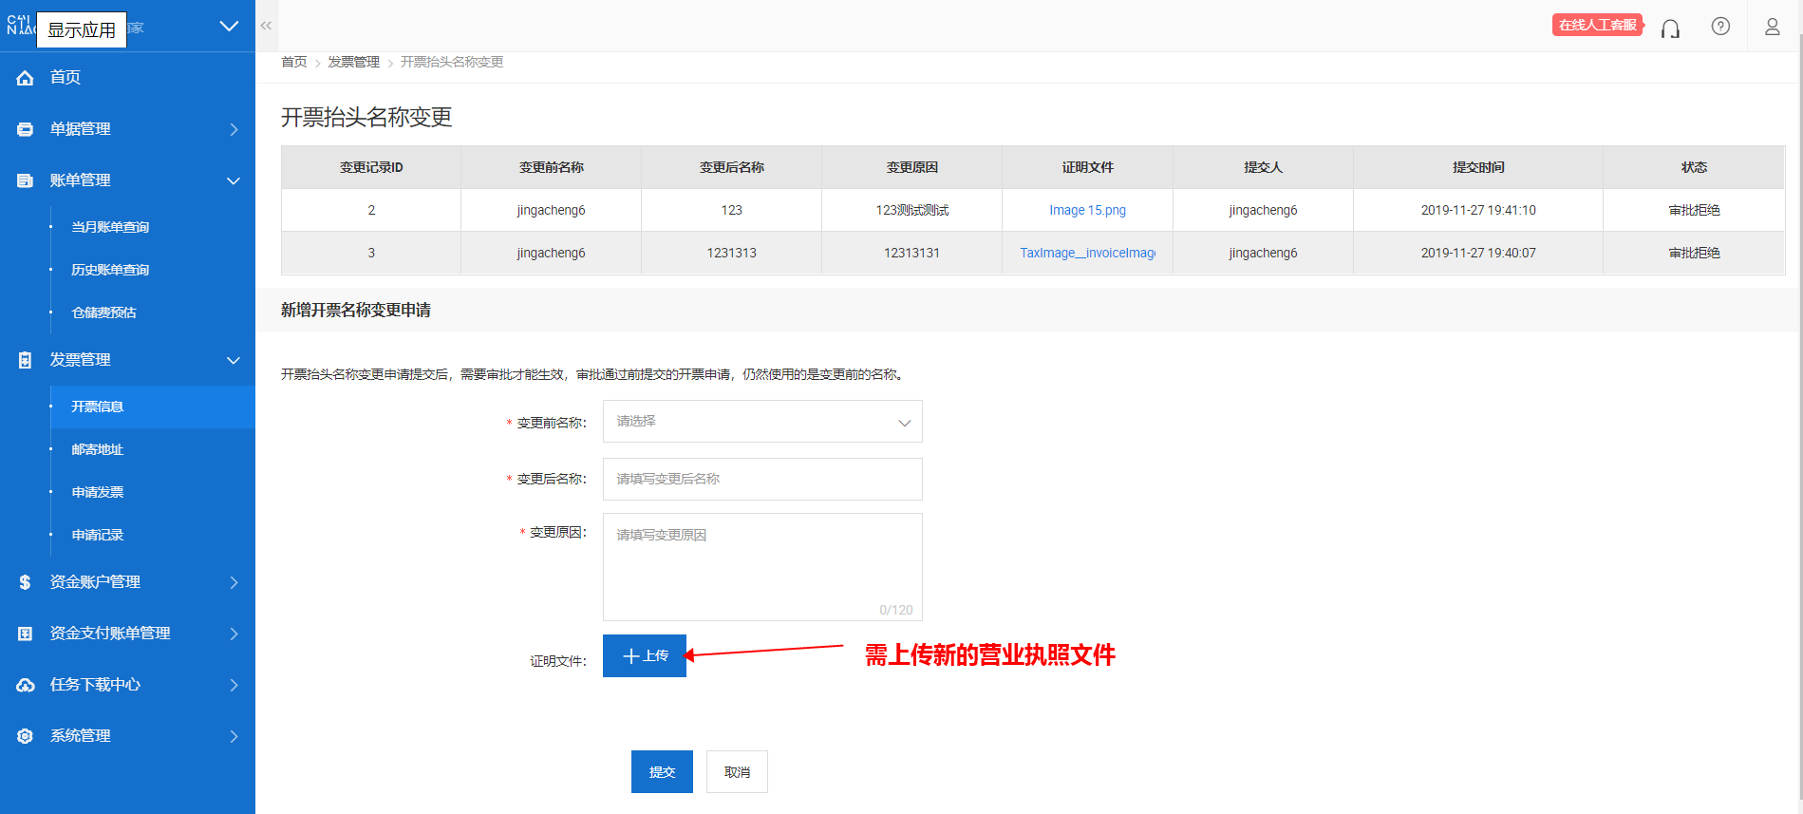Collapse the 发票管理 menu chevron
This screenshot has width=1803, height=814.
click(234, 360)
